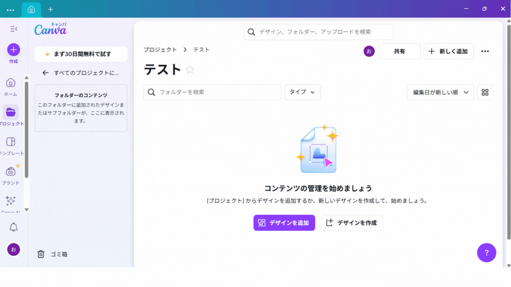Open the 新しく追加 menu
This screenshot has height=287, width=511.
[448, 51]
